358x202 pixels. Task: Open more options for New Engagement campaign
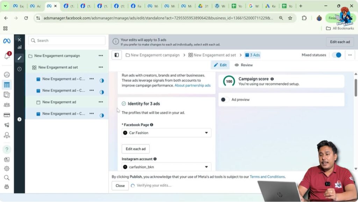(x=101, y=56)
